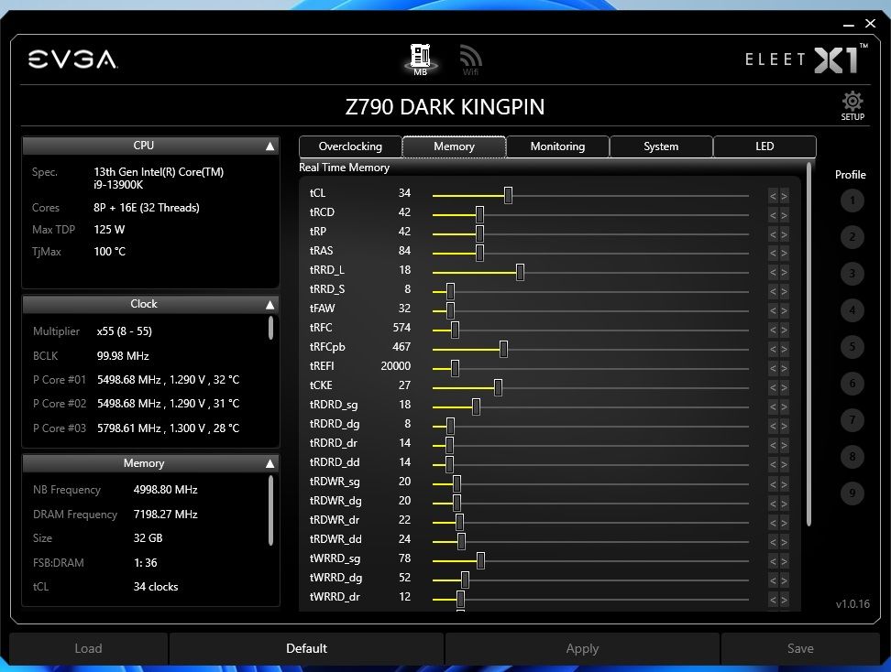This screenshot has height=672, width=891.
Task: Decrease tRDRD_dg with left arrow
Action: point(773,427)
